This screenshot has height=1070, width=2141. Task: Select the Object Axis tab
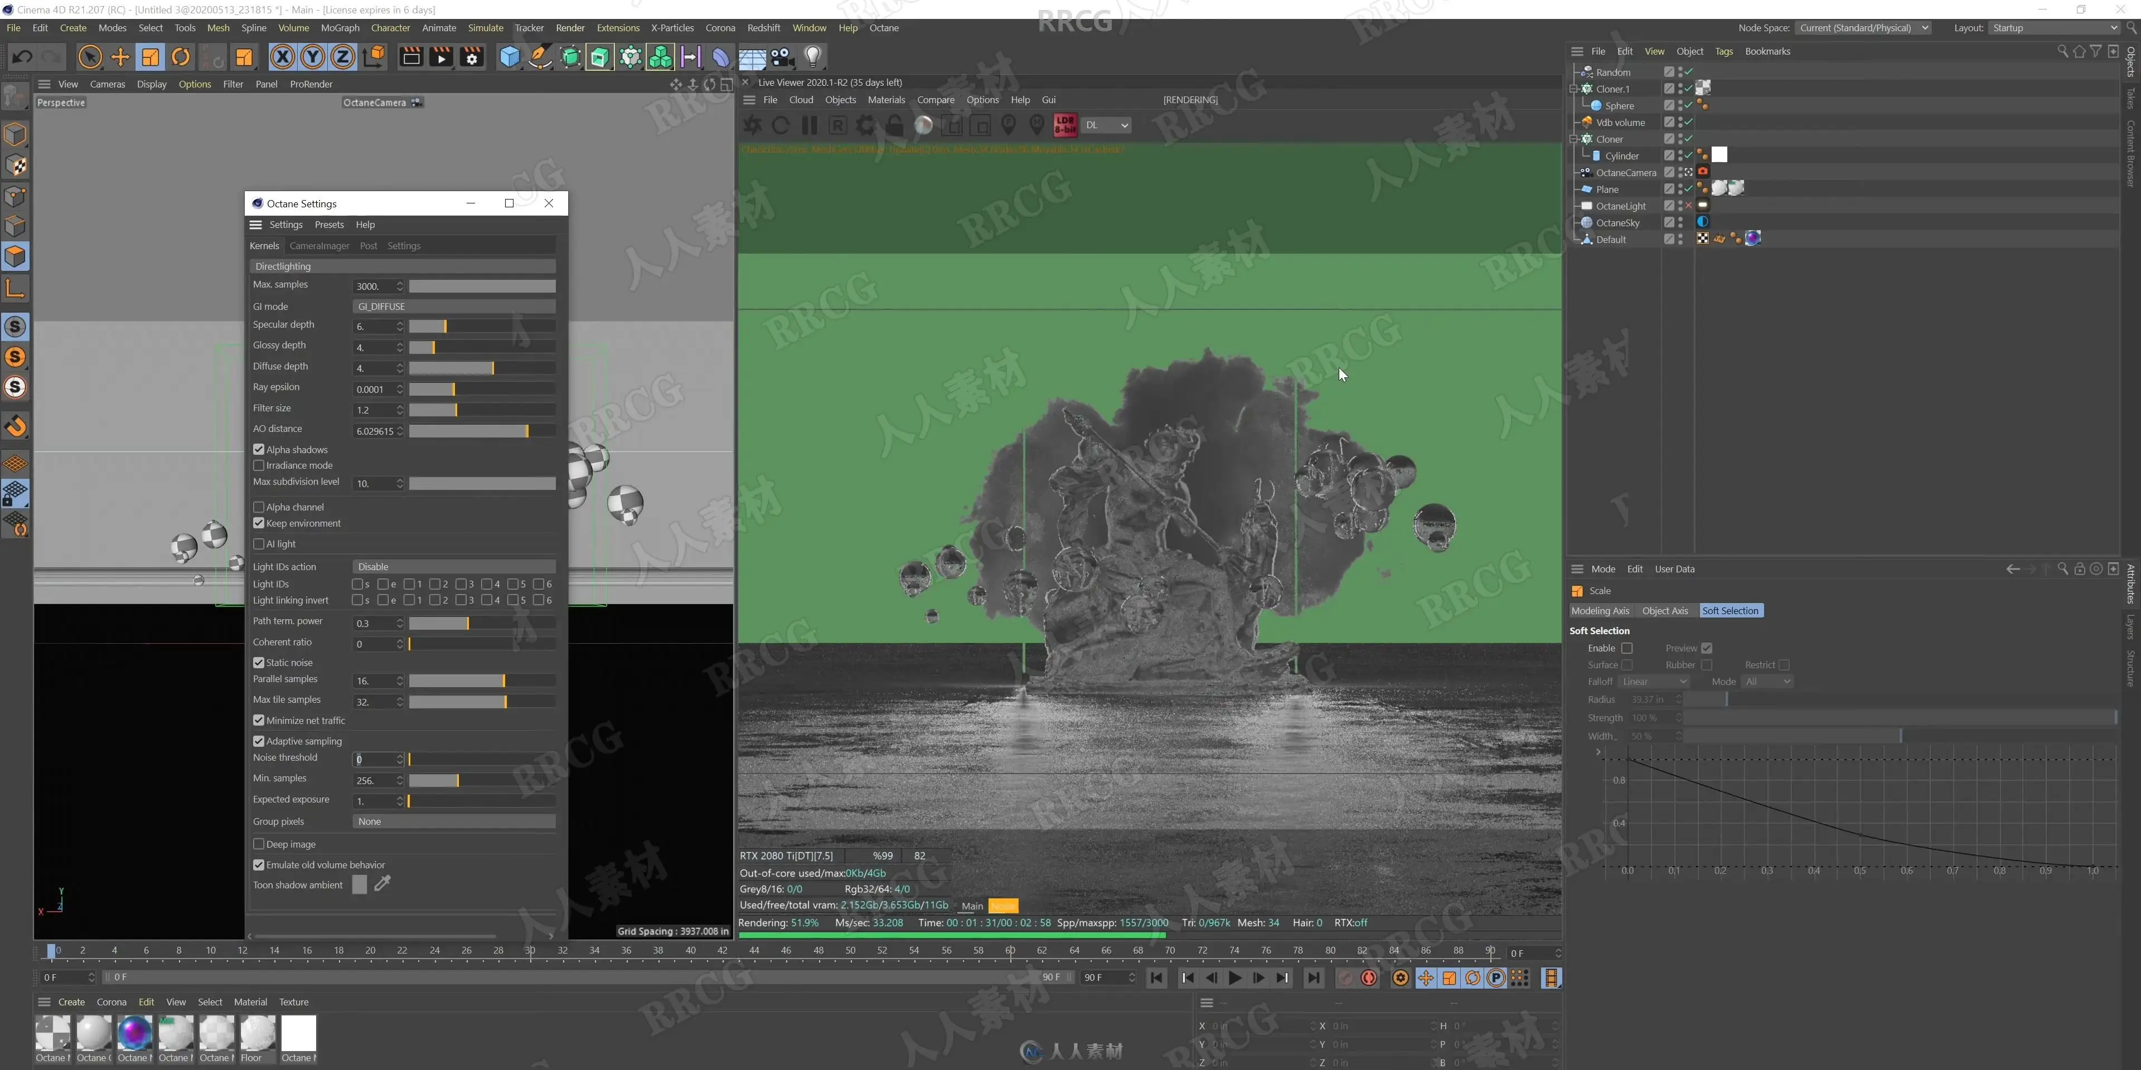click(x=1665, y=611)
